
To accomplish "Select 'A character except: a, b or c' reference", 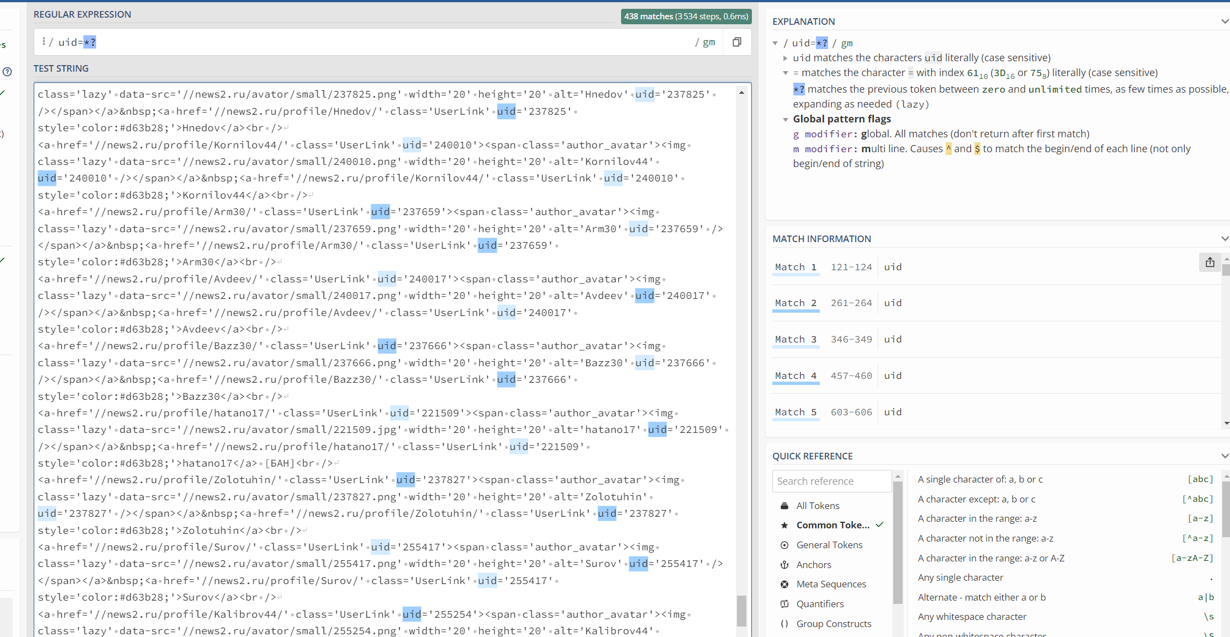I will 1065,499.
